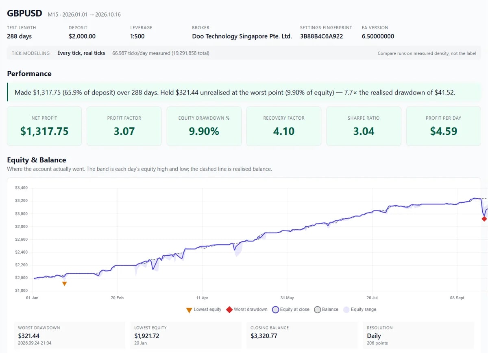Click the Profit Per Day card
The image size is (488, 353).
(444, 126)
